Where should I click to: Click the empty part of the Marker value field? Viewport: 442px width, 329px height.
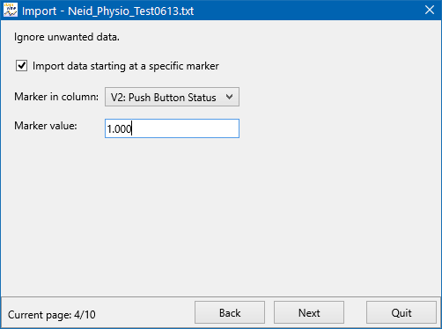[x=185, y=128]
